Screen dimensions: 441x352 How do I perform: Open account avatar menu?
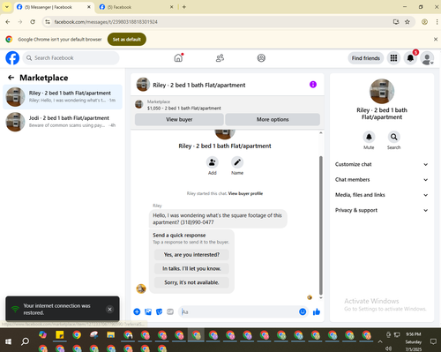(x=427, y=58)
